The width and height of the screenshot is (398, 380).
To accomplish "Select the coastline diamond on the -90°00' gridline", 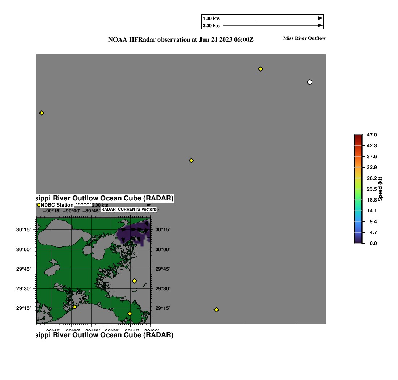I will coord(75,307).
